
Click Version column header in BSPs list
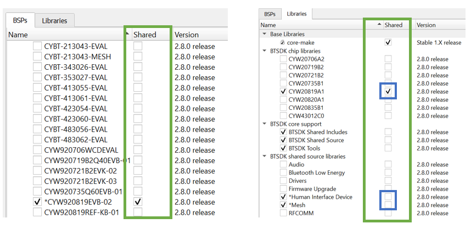187,35
